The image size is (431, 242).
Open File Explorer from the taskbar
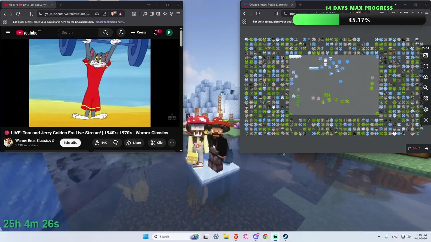(226, 237)
